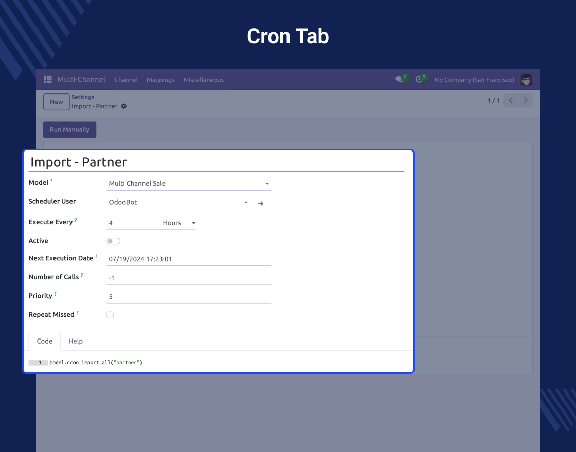576x452 pixels.
Task: Open the Miscellaneous menu
Action: coord(204,80)
